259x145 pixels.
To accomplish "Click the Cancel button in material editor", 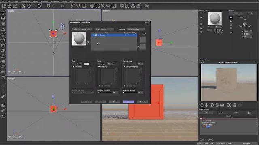I will [x=142, y=102].
